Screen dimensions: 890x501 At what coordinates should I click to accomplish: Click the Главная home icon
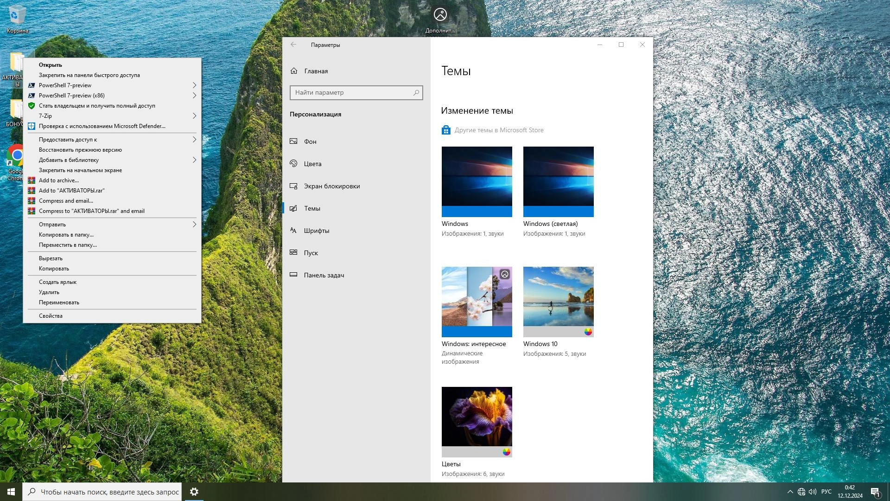(294, 71)
